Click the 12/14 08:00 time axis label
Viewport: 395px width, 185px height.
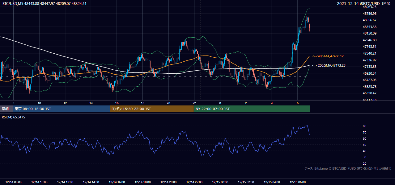coord(13,182)
